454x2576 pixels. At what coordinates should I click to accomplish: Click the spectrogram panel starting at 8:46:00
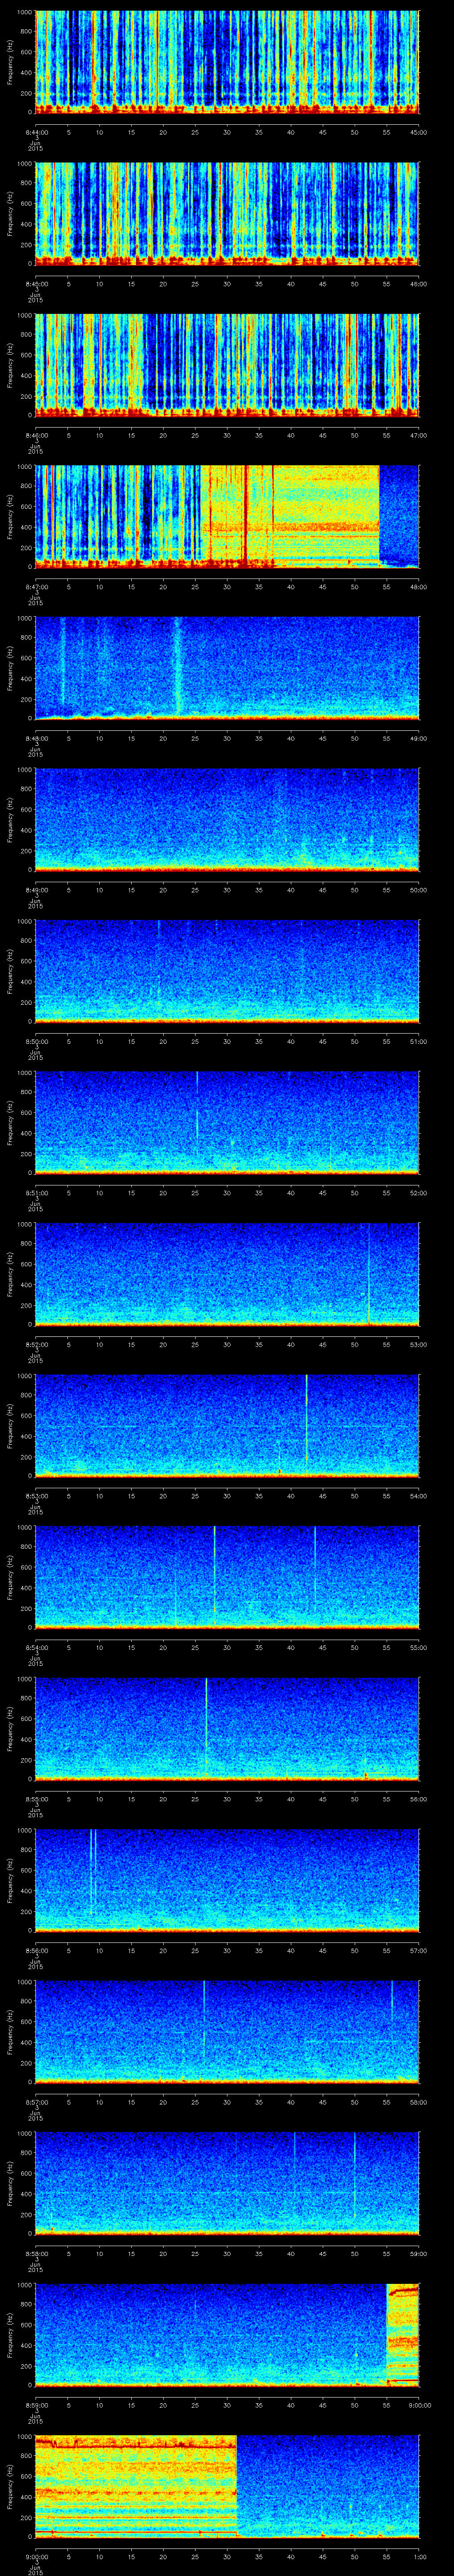pos(227,365)
